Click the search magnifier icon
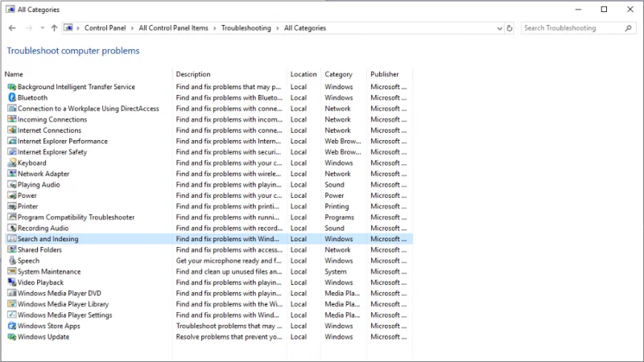The height and width of the screenshot is (362, 644). coord(628,28)
